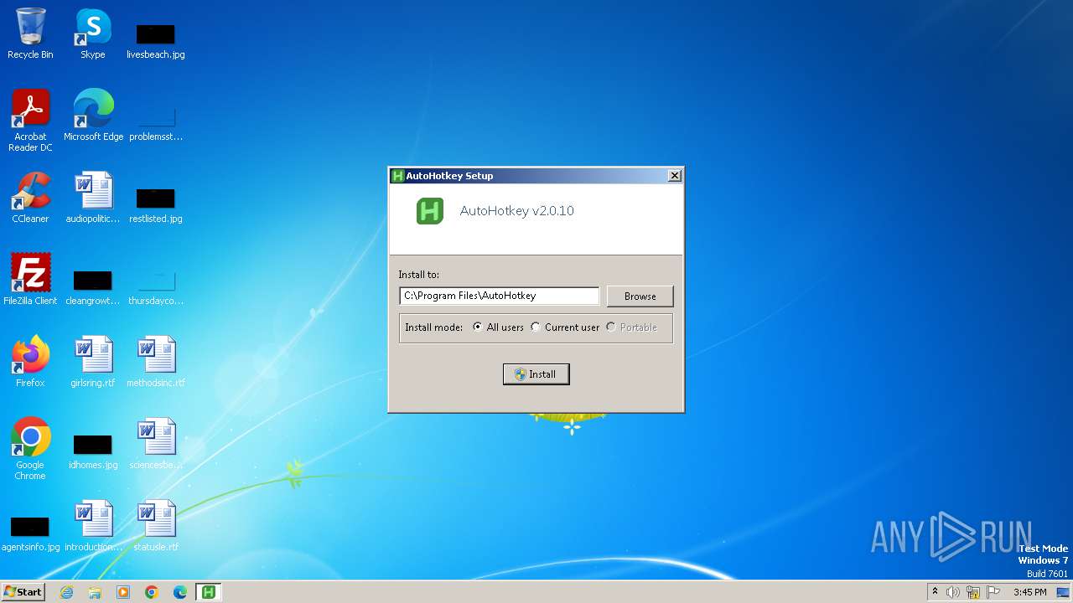
Task: Select the restlisted.jpg desktop file
Action: tap(156, 204)
